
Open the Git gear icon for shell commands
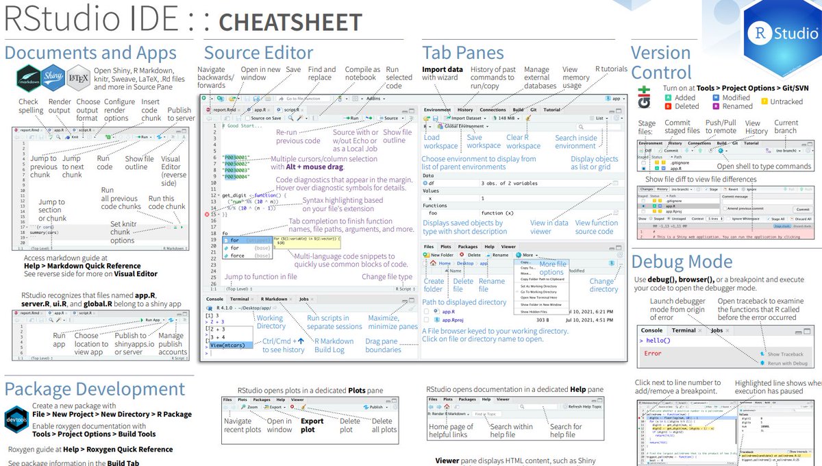coord(721,151)
